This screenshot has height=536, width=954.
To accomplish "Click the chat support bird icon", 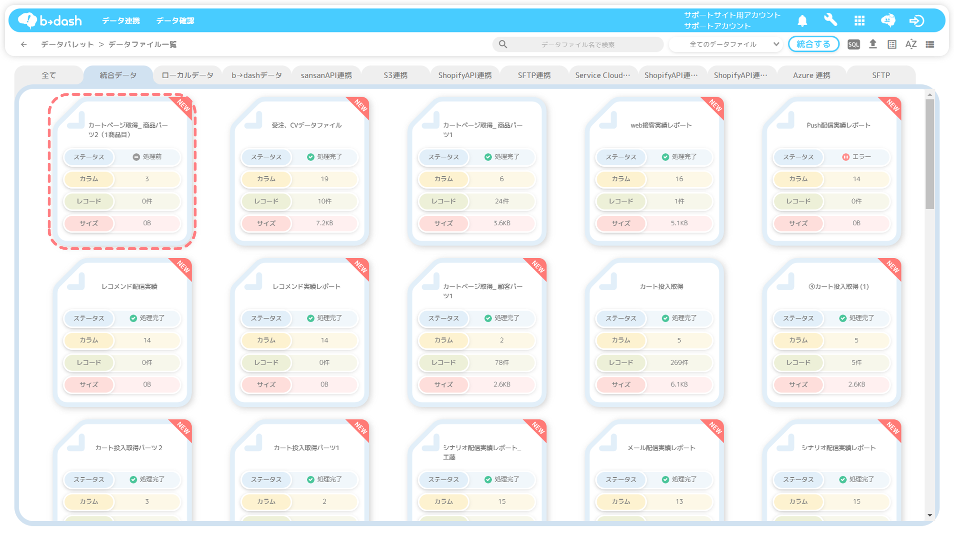I will pyautogui.click(x=888, y=20).
